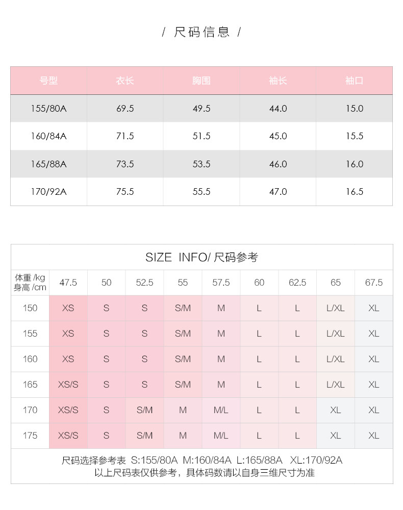Select the 69.5 garment length cell

(x=125, y=109)
